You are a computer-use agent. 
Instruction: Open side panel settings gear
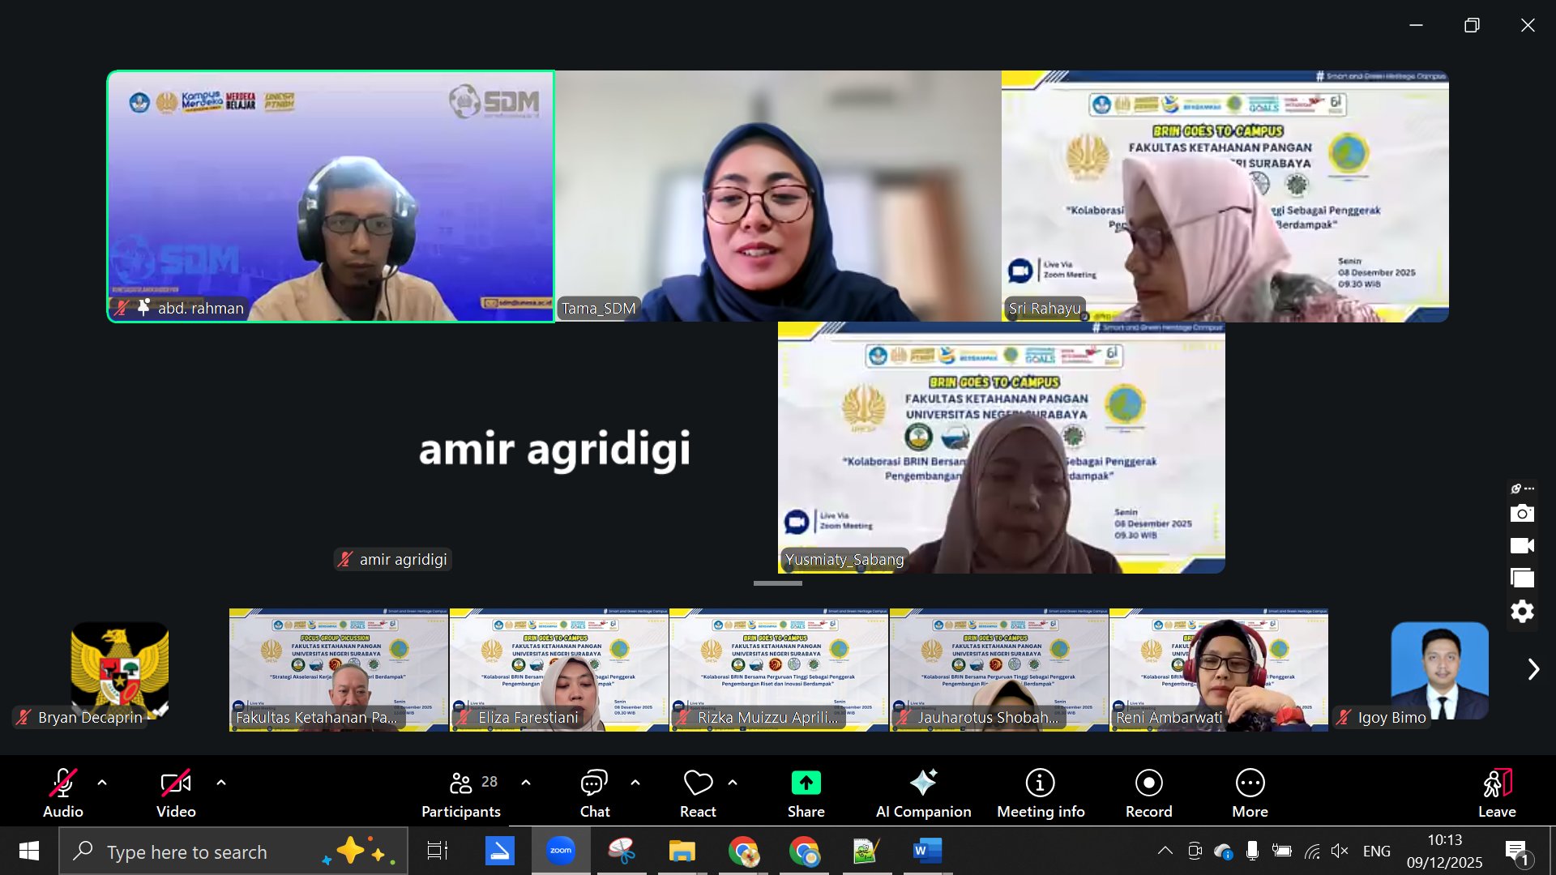pyautogui.click(x=1522, y=611)
